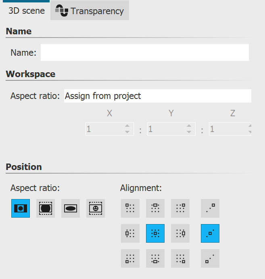
Task: Align to bottom-center in alignment grid
Action: click(155, 258)
